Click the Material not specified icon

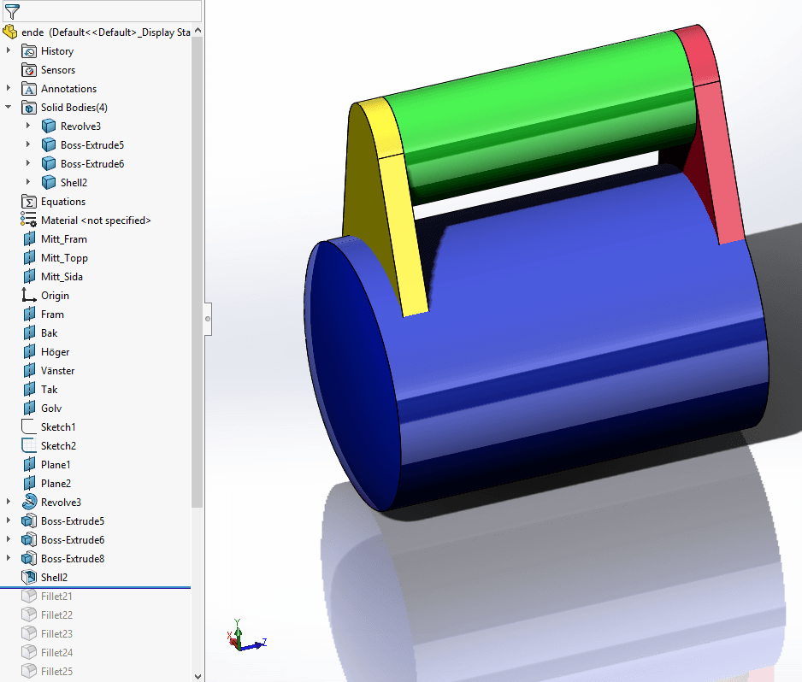tap(29, 220)
